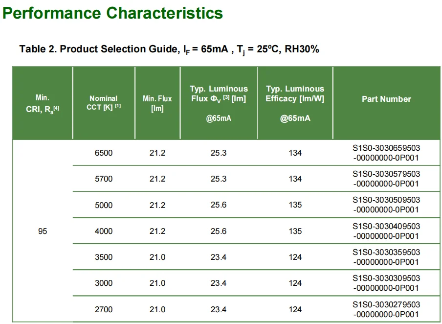This screenshot has width=442, height=324.
Task: Click the typical flux value in the 5000K row
Action: tap(219, 205)
